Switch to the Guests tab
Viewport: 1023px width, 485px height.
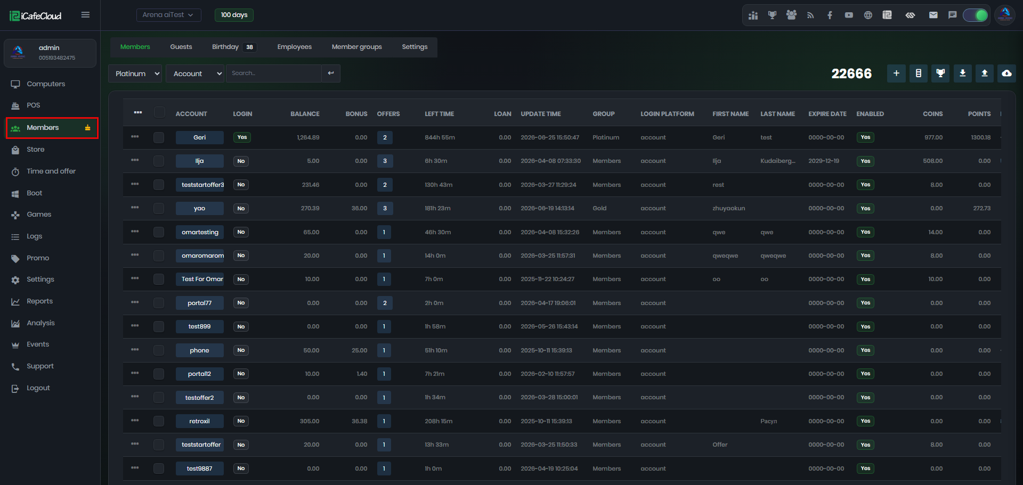[x=181, y=47]
